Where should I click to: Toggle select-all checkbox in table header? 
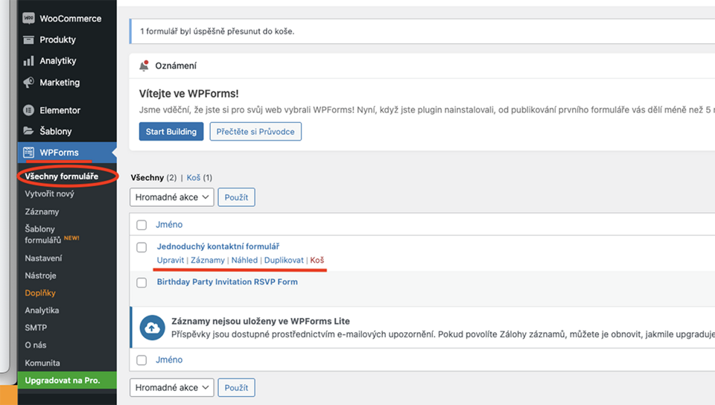pos(142,225)
